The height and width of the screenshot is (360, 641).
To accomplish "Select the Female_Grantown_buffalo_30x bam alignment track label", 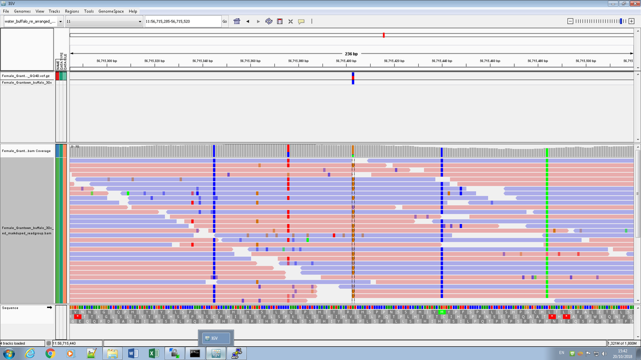I will [x=27, y=230].
